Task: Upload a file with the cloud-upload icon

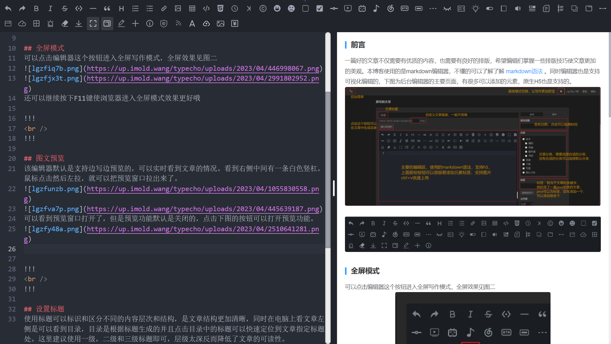Action: tap(206, 23)
